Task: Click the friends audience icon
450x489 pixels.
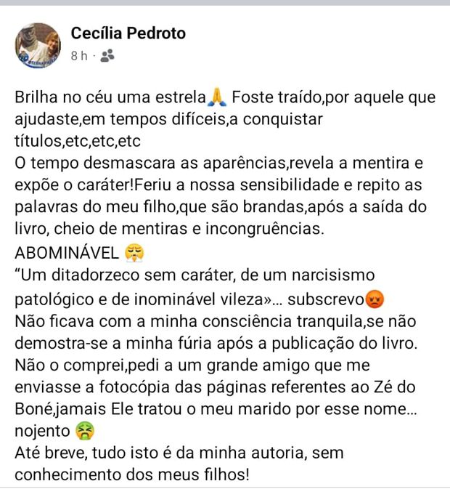Action: pyautogui.click(x=107, y=55)
